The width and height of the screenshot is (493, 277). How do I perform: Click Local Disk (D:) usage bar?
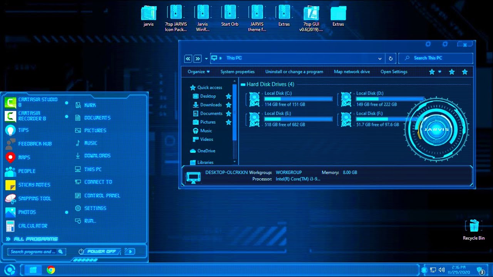[390, 99]
